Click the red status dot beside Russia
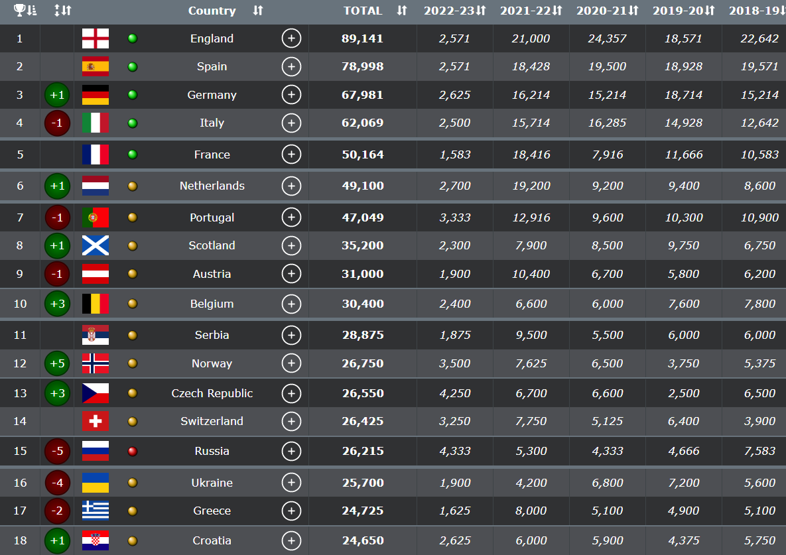This screenshot has height=555, width=786. tap(133, 451)
